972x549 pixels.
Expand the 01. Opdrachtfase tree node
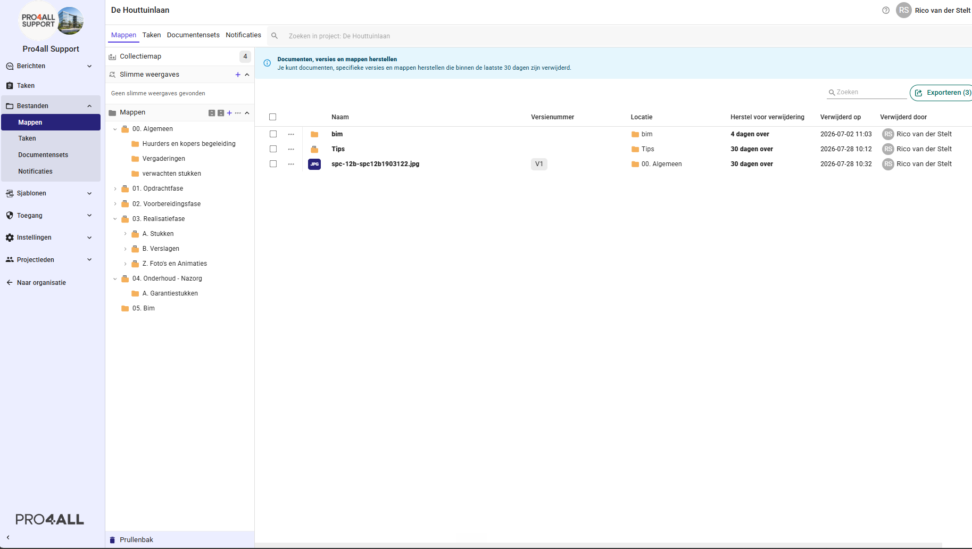coord(115,189)
